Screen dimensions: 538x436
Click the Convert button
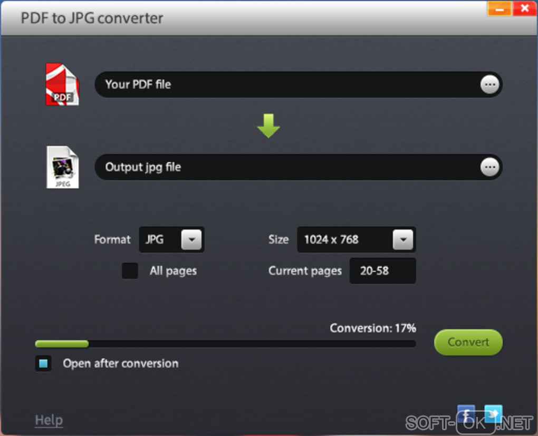(x=468, y=342)
